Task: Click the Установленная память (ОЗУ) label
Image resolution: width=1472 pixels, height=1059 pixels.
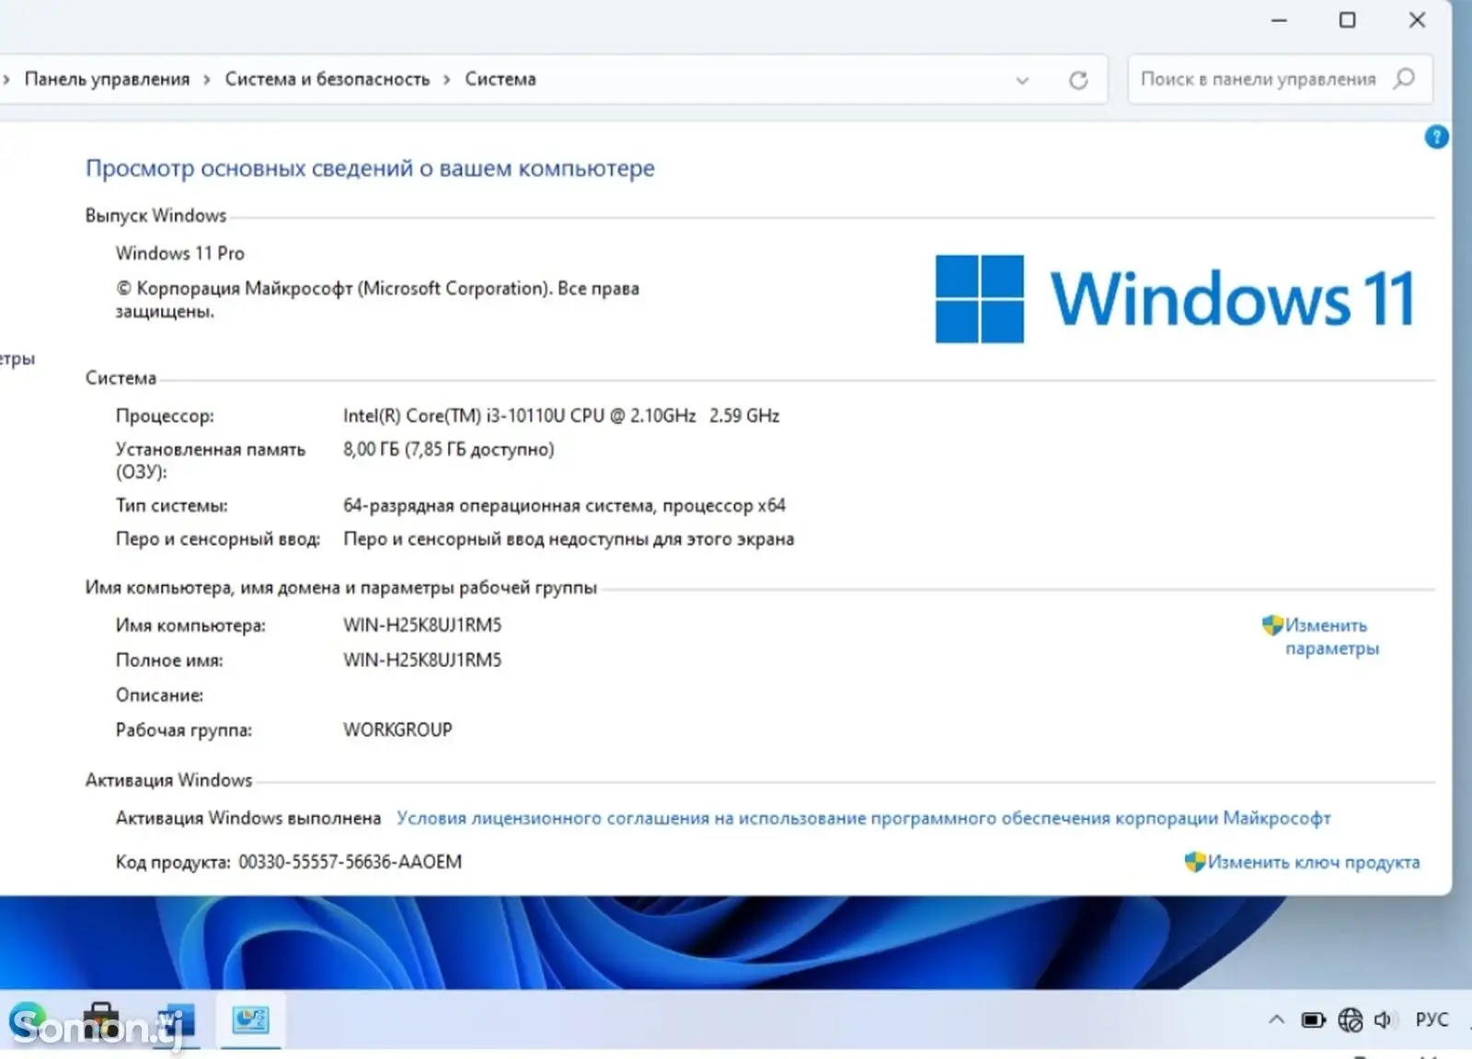Action: coord(210,460)
